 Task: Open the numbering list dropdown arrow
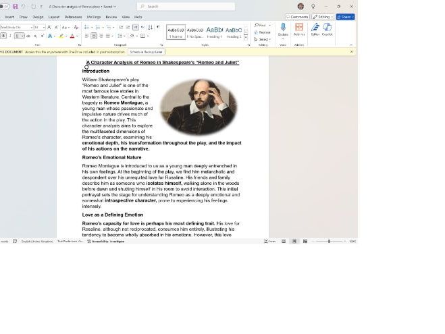(103, 27)
